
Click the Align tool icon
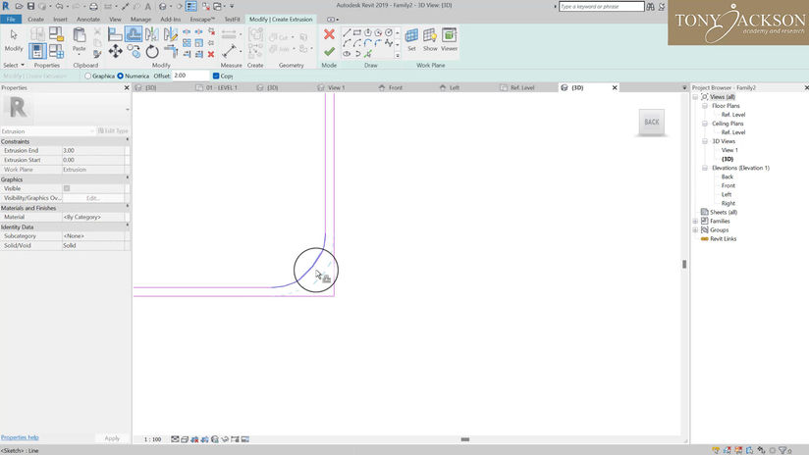point(115,34)
